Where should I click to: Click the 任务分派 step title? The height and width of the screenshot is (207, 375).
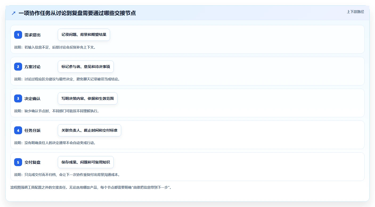[x=32, y=130]
